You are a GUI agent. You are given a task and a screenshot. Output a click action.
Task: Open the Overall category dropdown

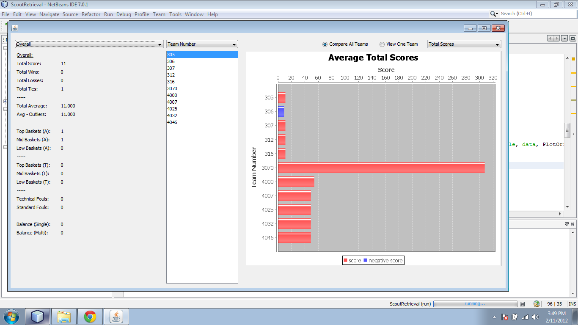pyautogui.click(x=89, y=44)
